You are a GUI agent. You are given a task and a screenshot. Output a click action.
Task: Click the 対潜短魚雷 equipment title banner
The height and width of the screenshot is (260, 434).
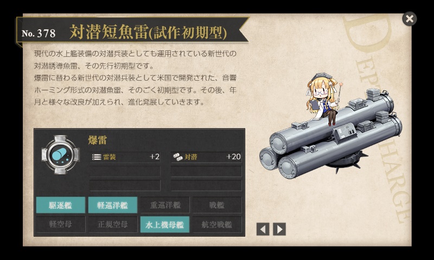[x=148, y=32]
